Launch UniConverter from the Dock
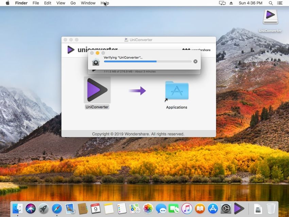 239,208
